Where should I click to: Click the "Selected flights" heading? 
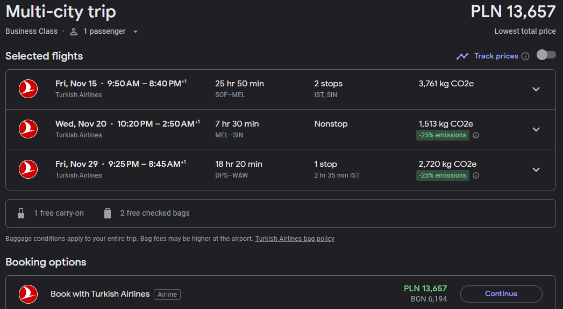coord(44,56)
